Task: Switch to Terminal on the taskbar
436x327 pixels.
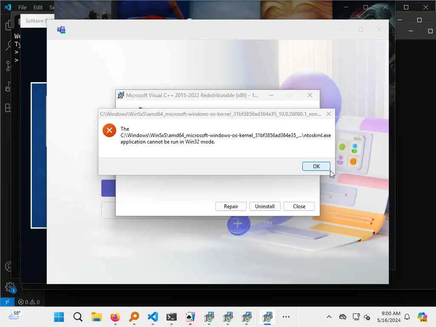Action: tap(171, 317)
